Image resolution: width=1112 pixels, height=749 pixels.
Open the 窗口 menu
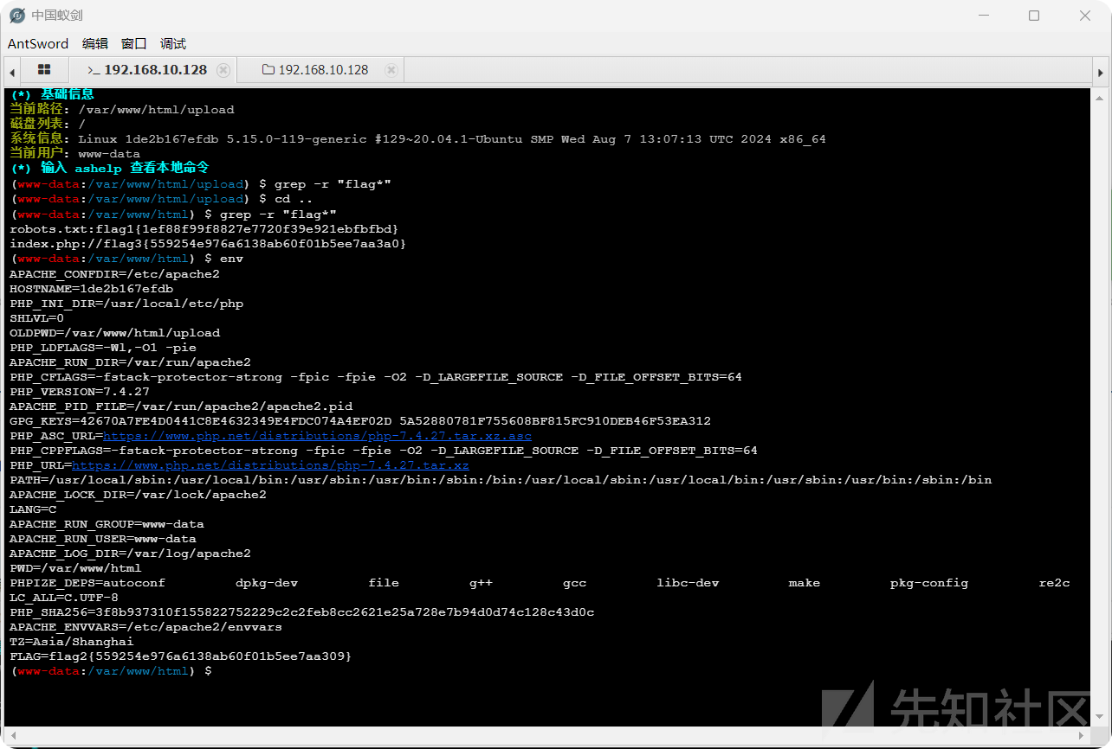(134, 43)
